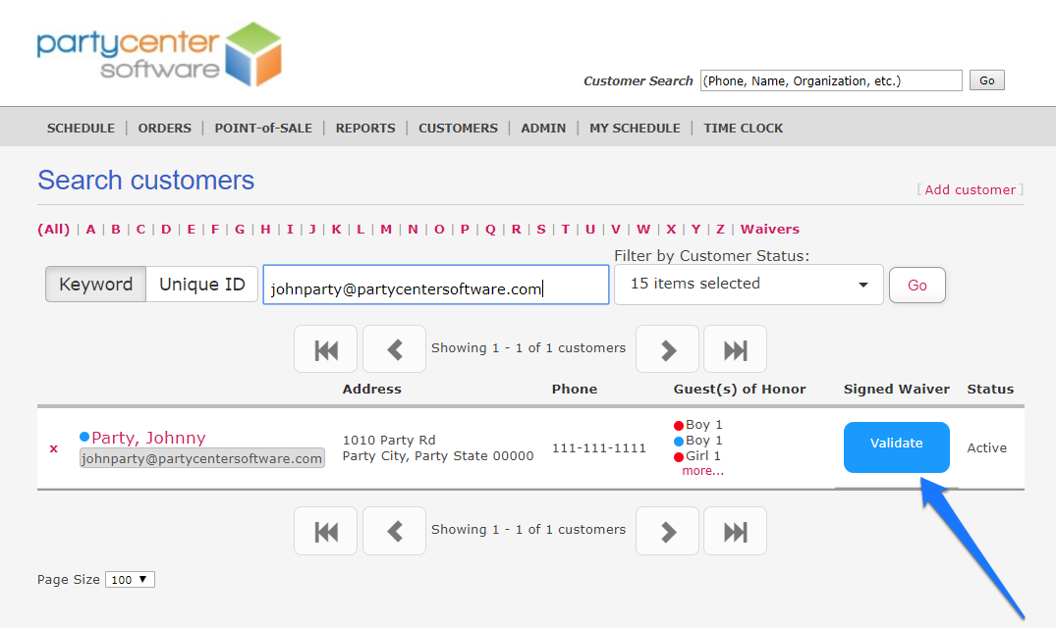Go to first page in bottom pagination

[325, 531]
